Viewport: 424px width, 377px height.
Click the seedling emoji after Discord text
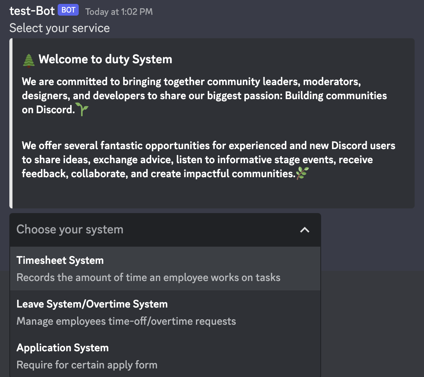click(82, 110)
